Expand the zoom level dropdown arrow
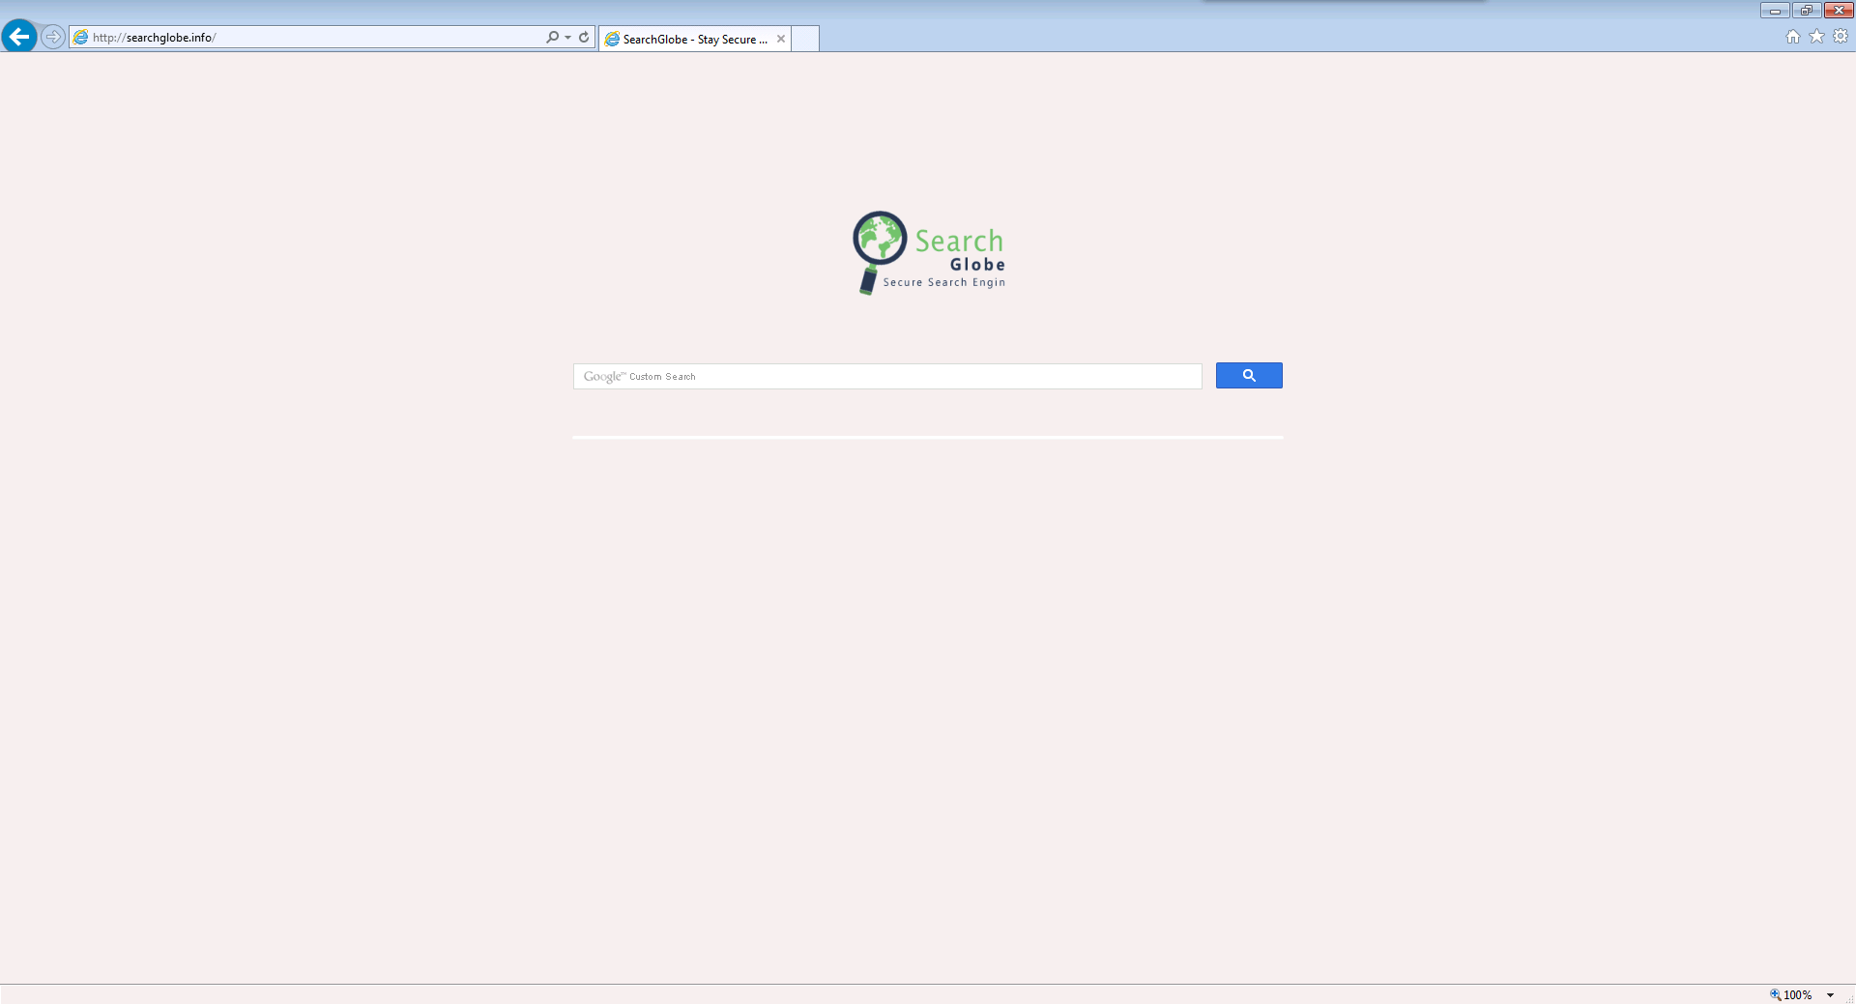This screenshot has width=1856, height=1005. tap(1830, 994)
